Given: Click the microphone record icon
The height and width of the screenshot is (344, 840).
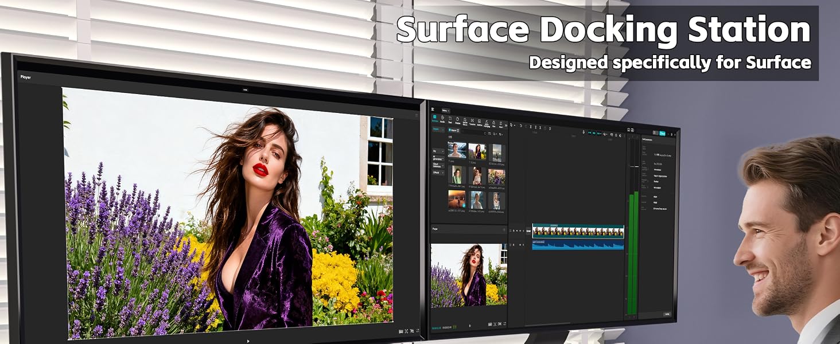Looking at the screenshot, I should click(584, 132).
